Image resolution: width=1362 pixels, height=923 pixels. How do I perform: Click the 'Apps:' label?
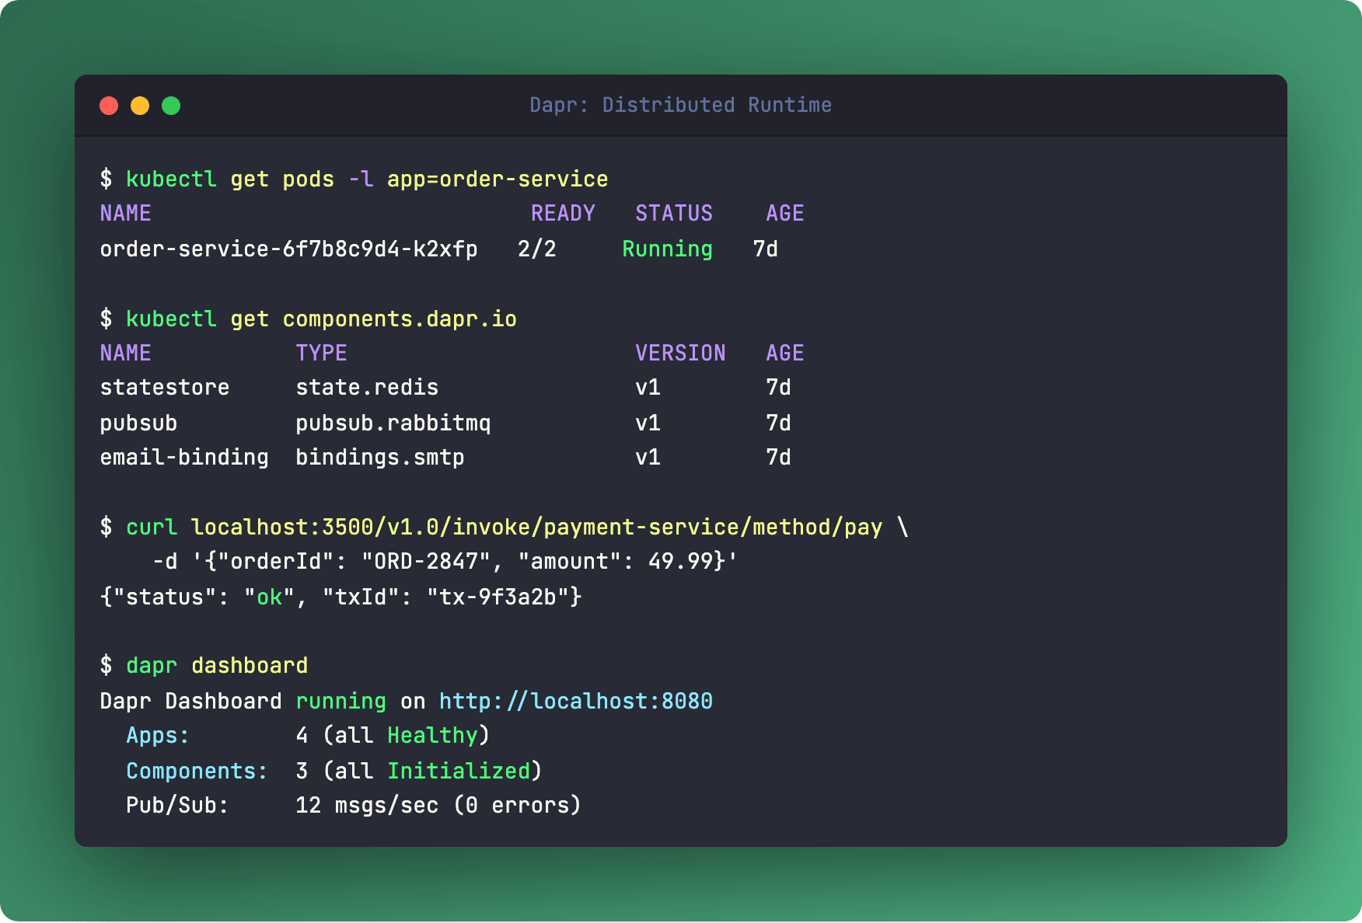158,735
